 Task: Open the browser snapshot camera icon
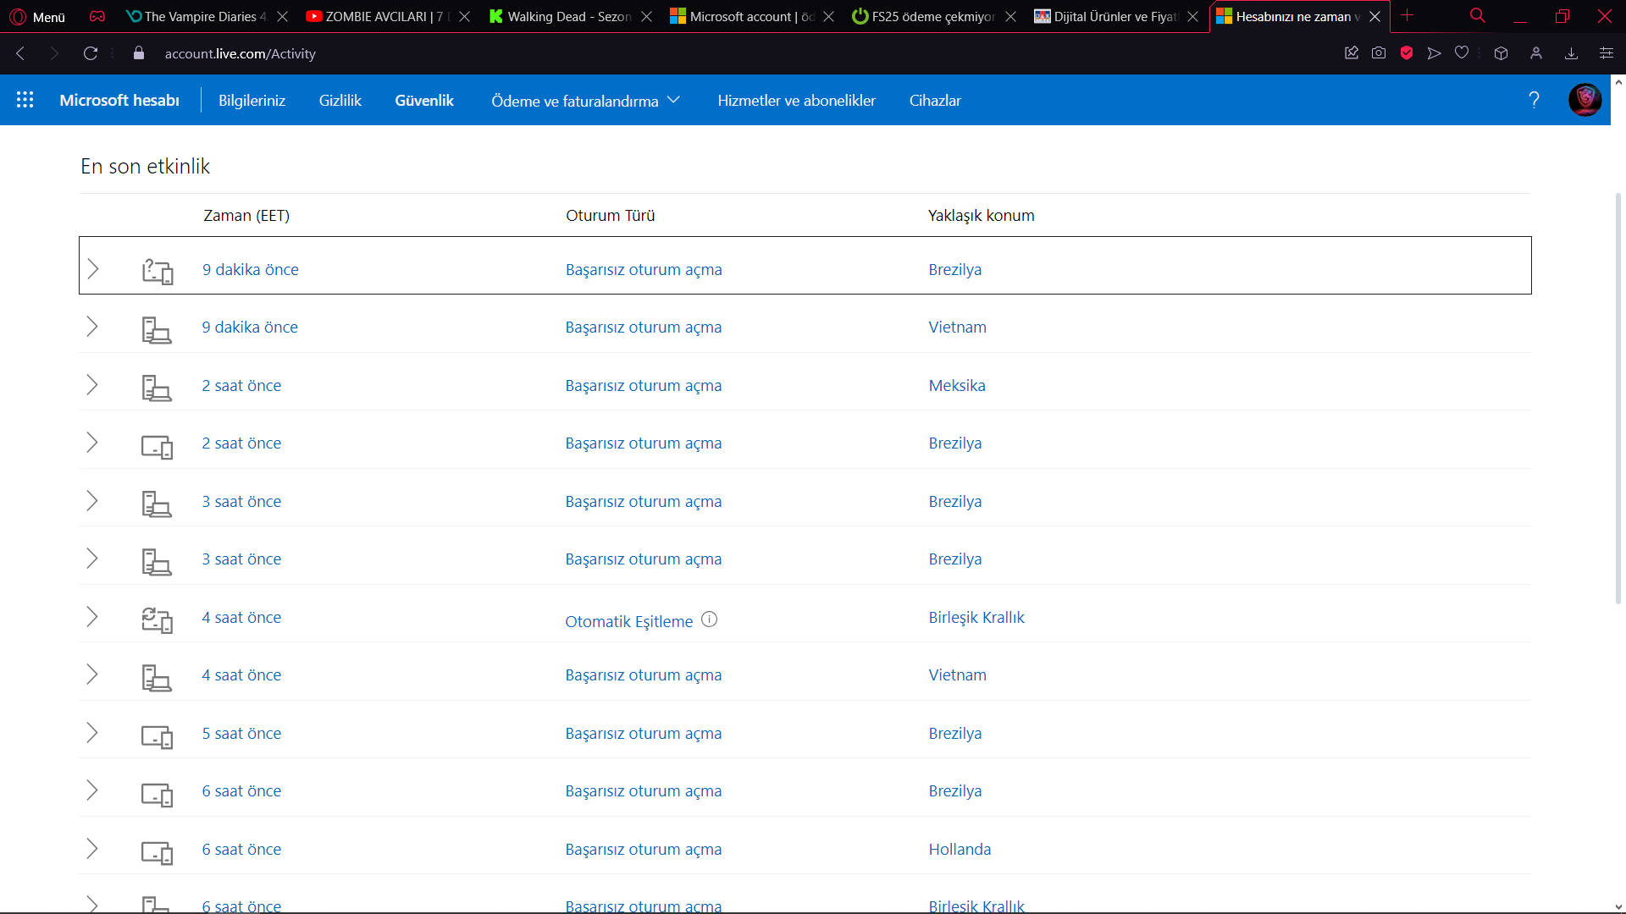coord(1379,53)
